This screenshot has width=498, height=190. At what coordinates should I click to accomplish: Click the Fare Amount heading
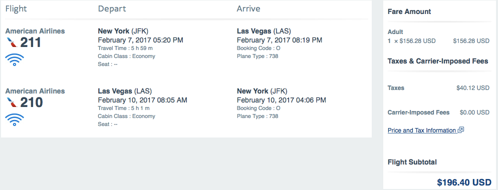(x=409, y=11)
